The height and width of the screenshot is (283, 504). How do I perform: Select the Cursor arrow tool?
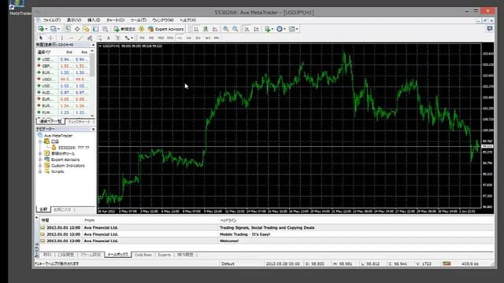tap(41, 38)
